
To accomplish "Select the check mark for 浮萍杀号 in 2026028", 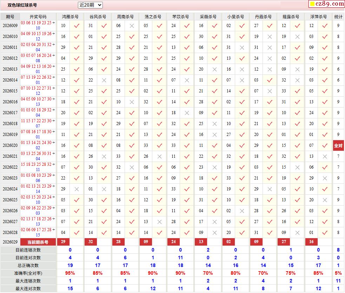I will tap(325, 233).
